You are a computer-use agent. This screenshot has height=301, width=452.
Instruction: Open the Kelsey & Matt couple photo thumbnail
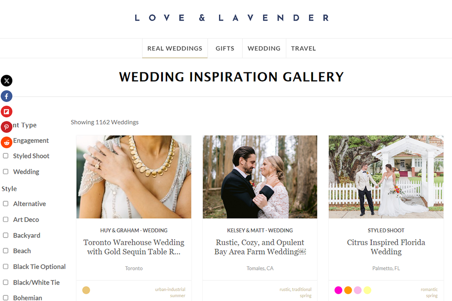tap(260, 177)
